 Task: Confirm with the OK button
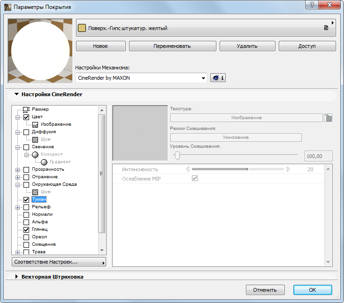pyautogui.click(x=313, y=290)
